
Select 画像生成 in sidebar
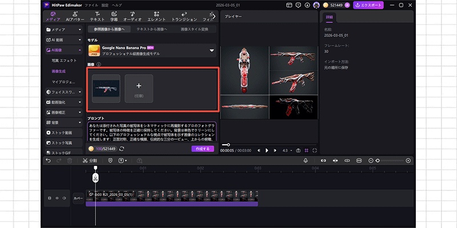pyautogui.click(x=58, y=71)
